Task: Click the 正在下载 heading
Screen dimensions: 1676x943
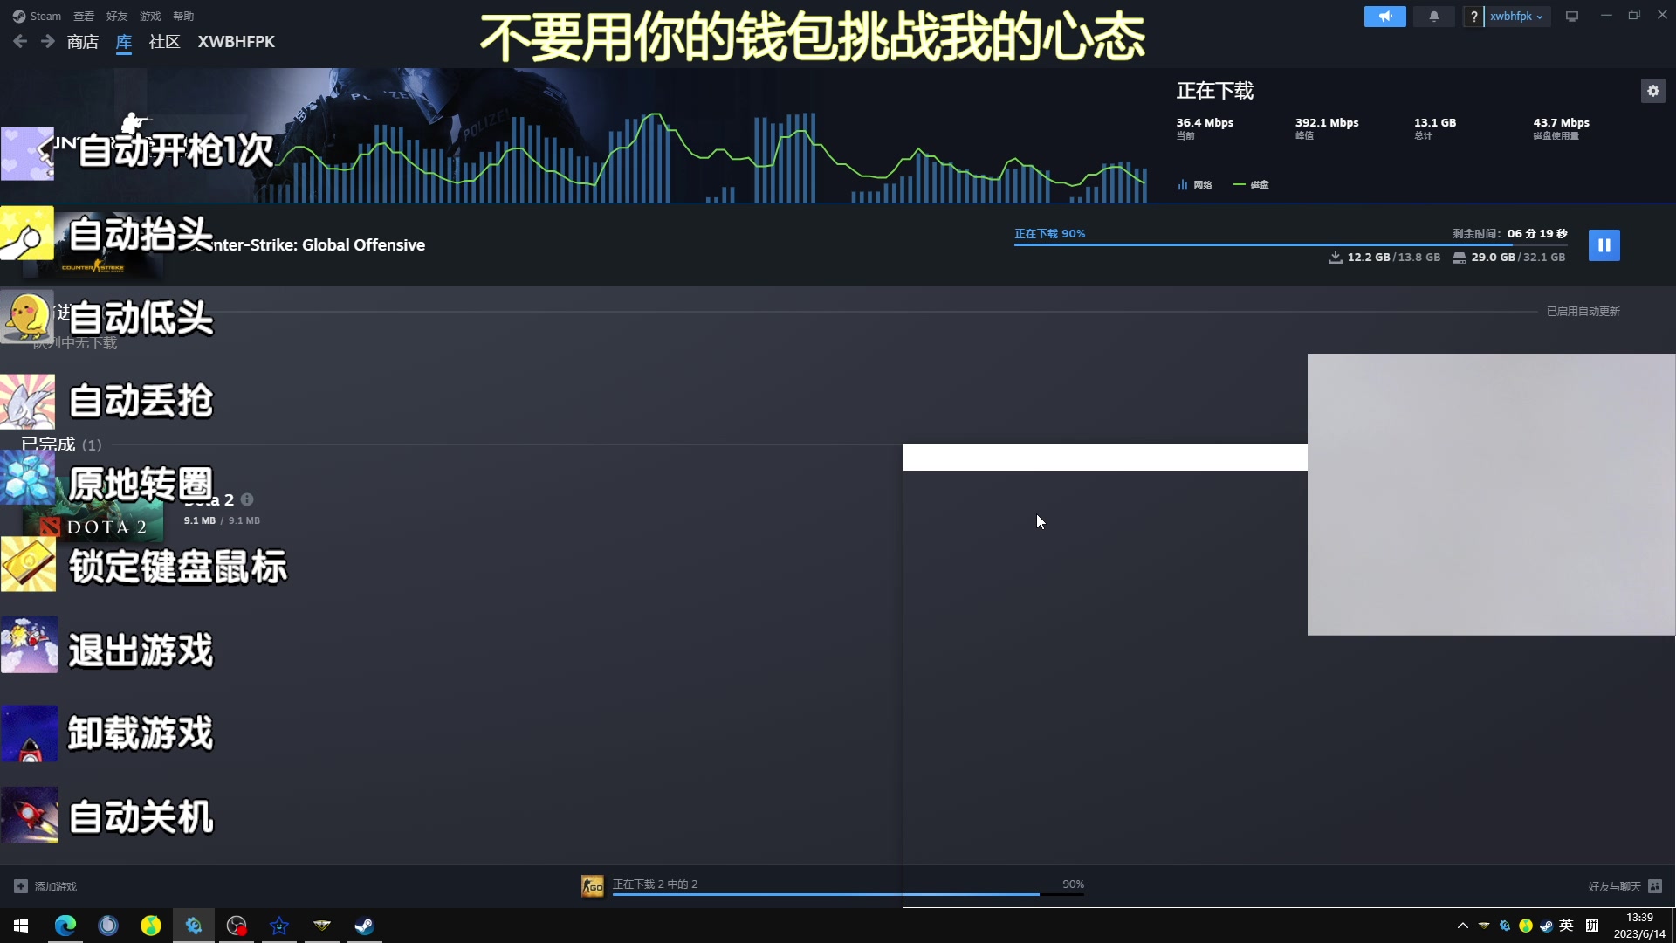Action: [1214, 91]
